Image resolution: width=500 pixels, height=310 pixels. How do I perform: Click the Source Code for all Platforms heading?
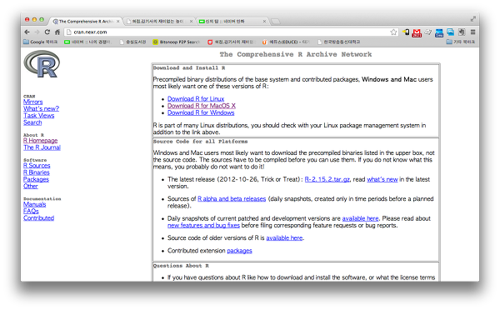[x=200, y=142]
